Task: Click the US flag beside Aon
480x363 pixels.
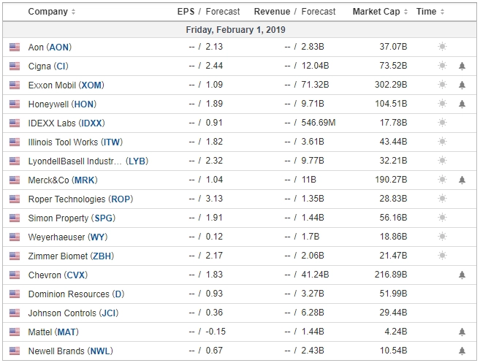Action: 15,47
